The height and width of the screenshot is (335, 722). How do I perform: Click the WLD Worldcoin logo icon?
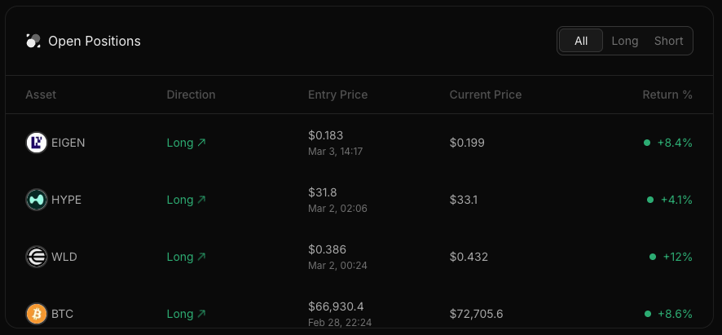click(37, 257)
